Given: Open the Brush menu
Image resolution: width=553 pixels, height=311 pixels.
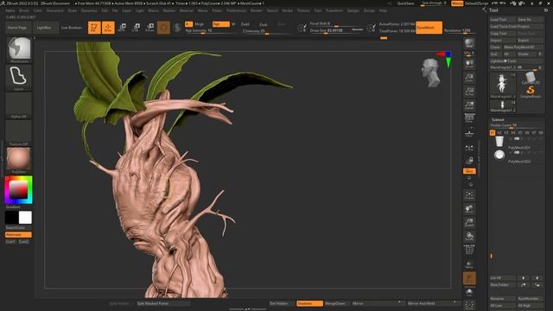Looking at the screenshot, I should [24, 10].
